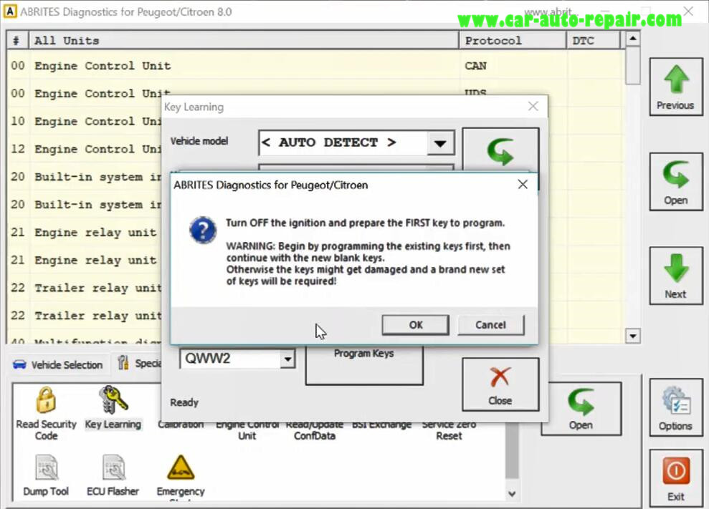Image resolution: width=709 pixels, height=509 pixels.
Task: Click the green arrow button in Key Learning
Action: tap(500, 150)
